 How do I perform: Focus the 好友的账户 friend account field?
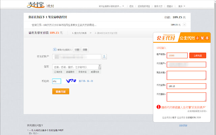click(x=77, y=57)
